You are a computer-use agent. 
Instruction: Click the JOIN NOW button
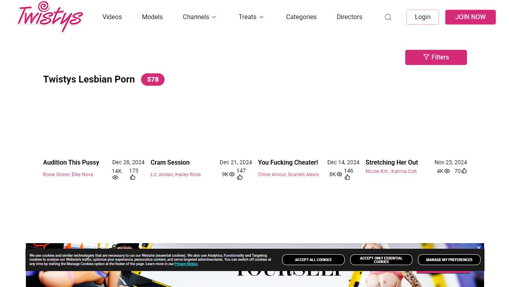[471, 17]
